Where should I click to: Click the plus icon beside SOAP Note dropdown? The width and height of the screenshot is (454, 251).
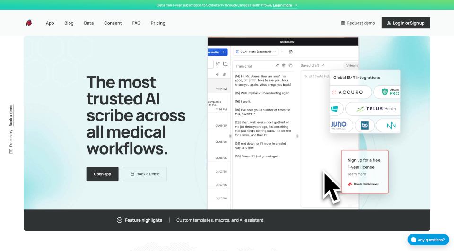click(x=282, y=52)
